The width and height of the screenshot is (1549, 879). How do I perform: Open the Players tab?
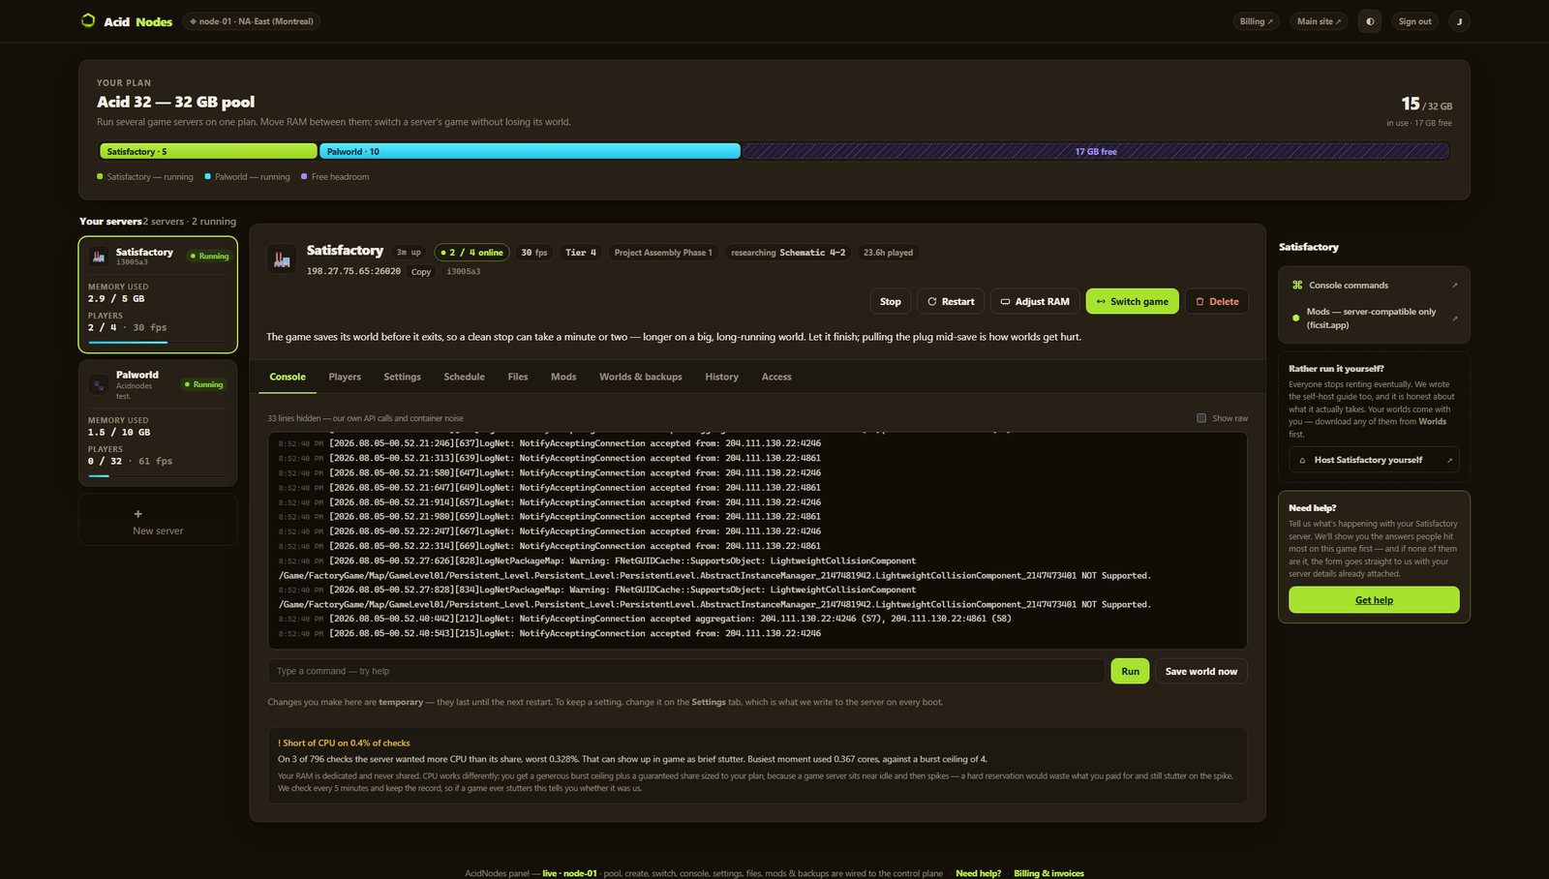[345, 377]
